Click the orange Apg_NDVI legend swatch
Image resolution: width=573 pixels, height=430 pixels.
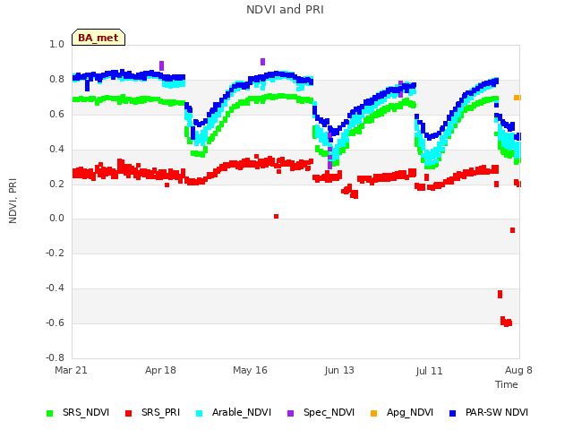373,413
